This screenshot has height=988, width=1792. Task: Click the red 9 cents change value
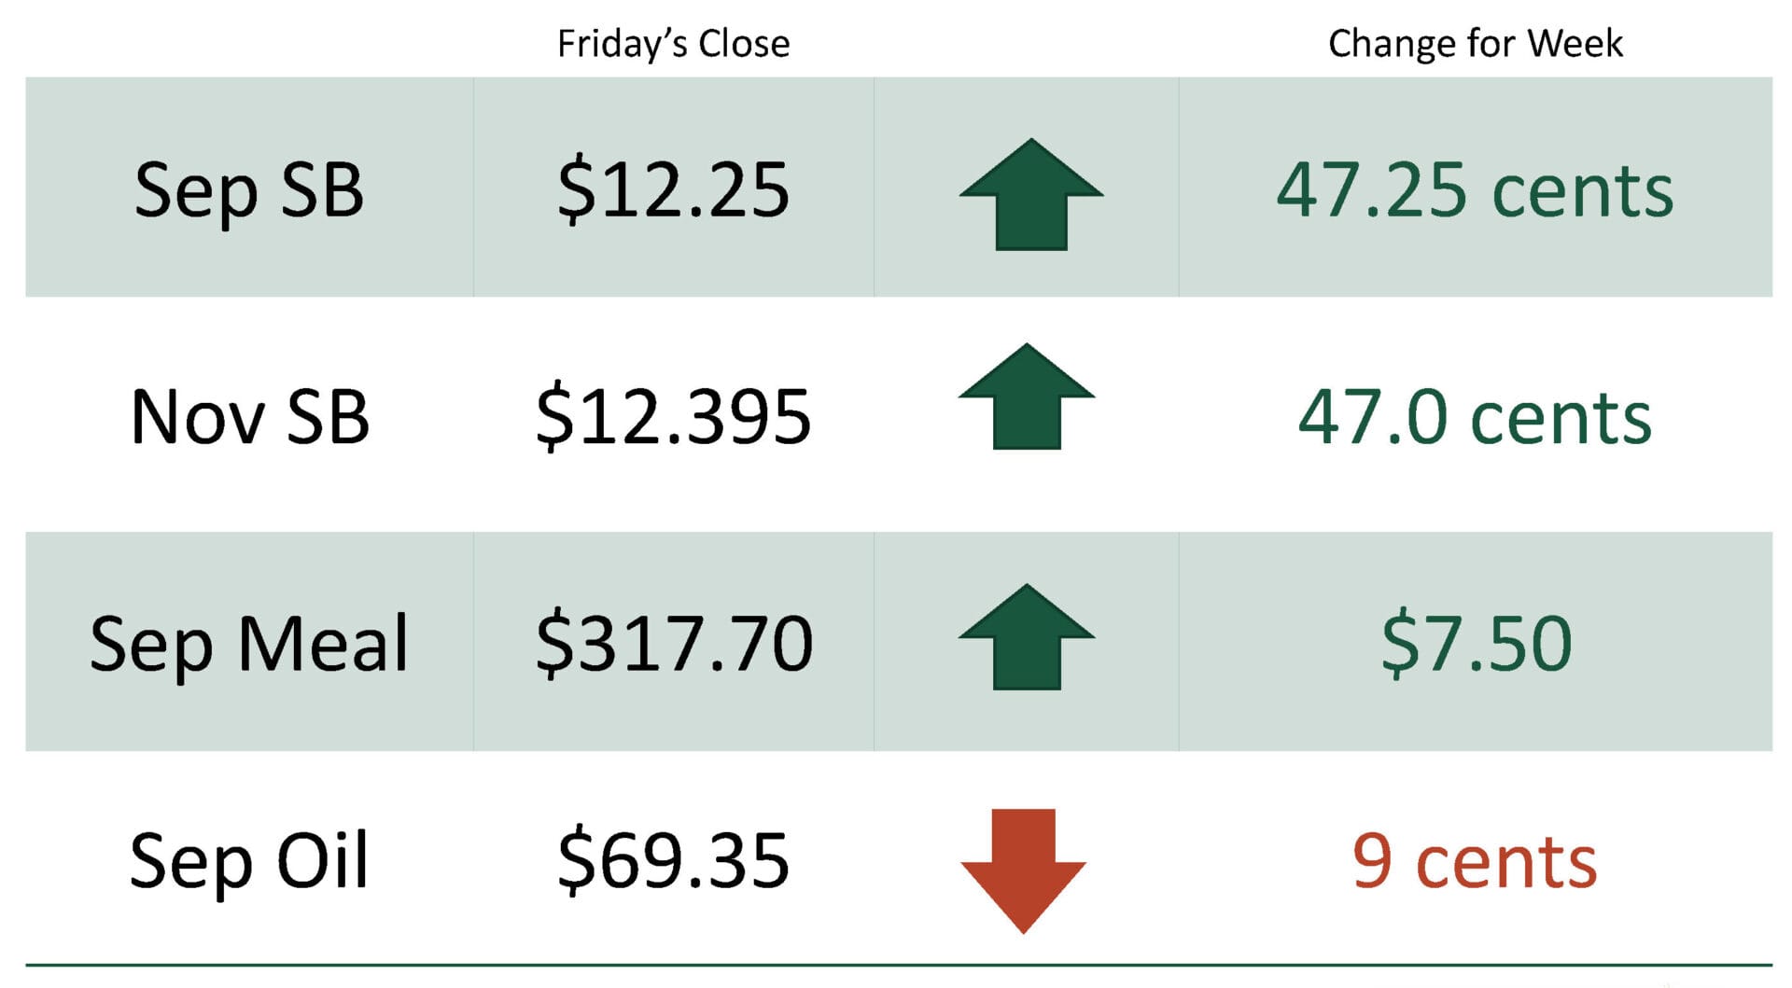point(1476,861)
